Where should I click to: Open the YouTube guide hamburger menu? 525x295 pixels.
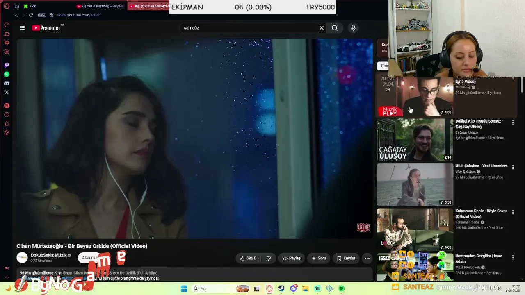click(22, 28)
